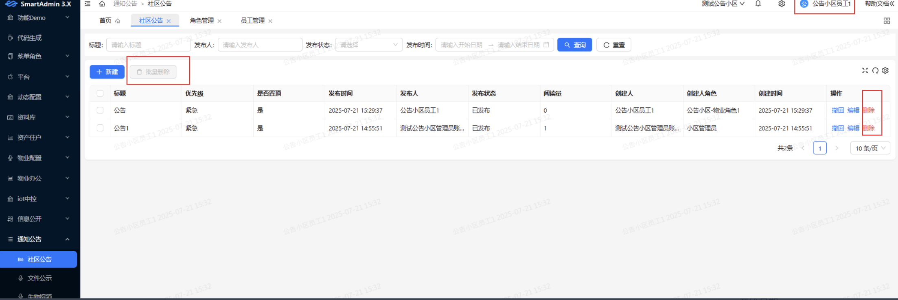This screenshot has width=898, height=300.
Task: Close the 社区公告 tab
Action: click(169, 21)
